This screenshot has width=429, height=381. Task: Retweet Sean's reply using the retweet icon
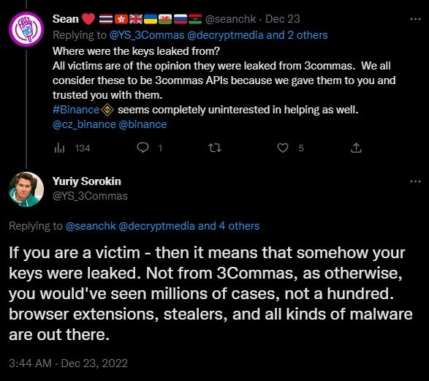pos(215,148)
